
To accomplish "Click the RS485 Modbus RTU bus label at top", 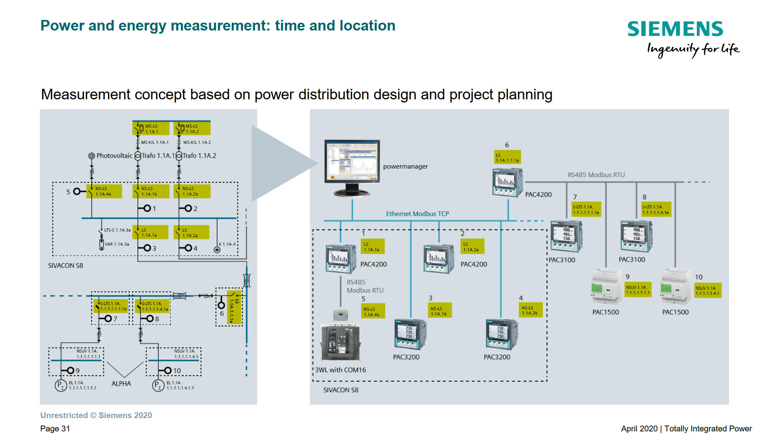I will click(596, 175).
